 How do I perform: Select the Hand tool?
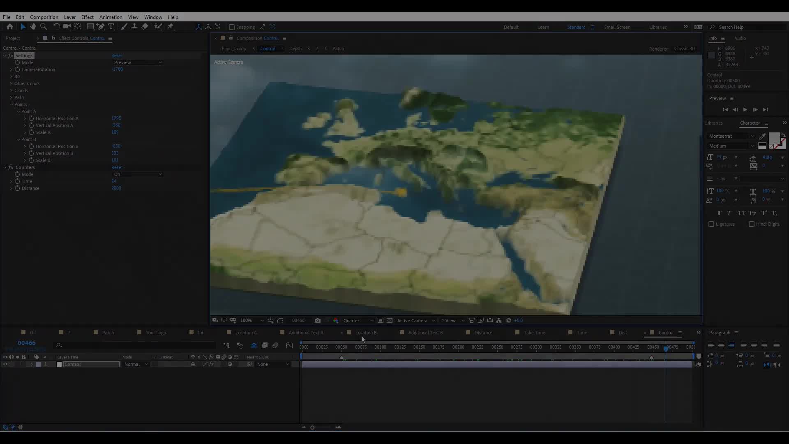click(33, 27)
